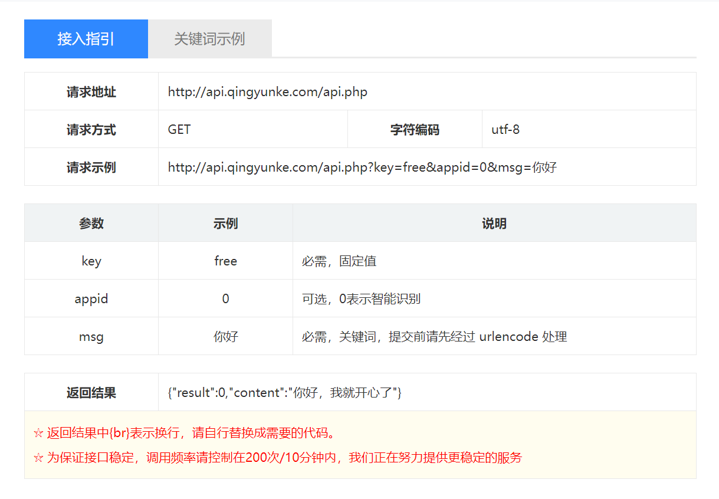Click the 说明 column header
This screenshot has height=499, width=719.
(494, 224)
